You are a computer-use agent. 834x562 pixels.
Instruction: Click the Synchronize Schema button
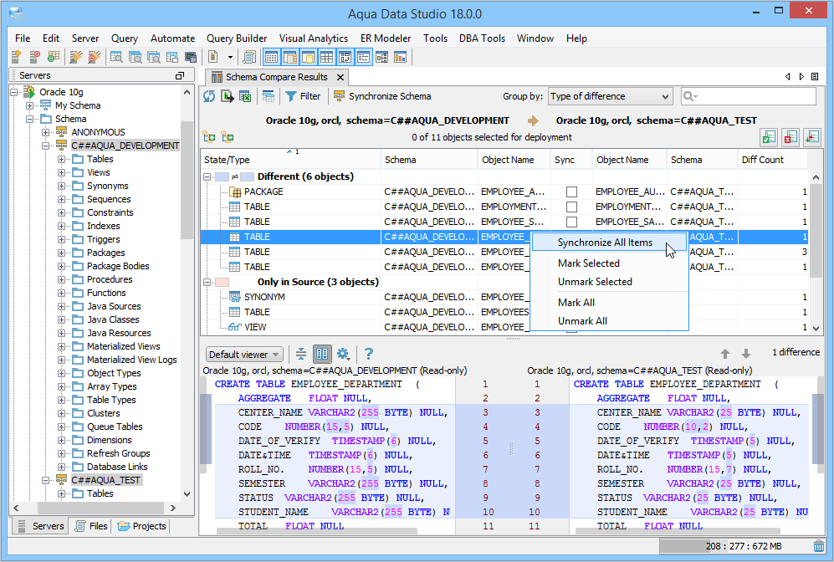click(382, 96)
